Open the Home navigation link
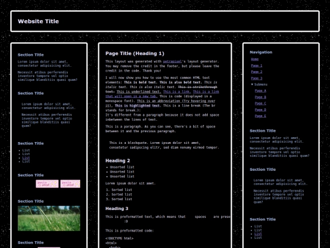 coord(255,59)
